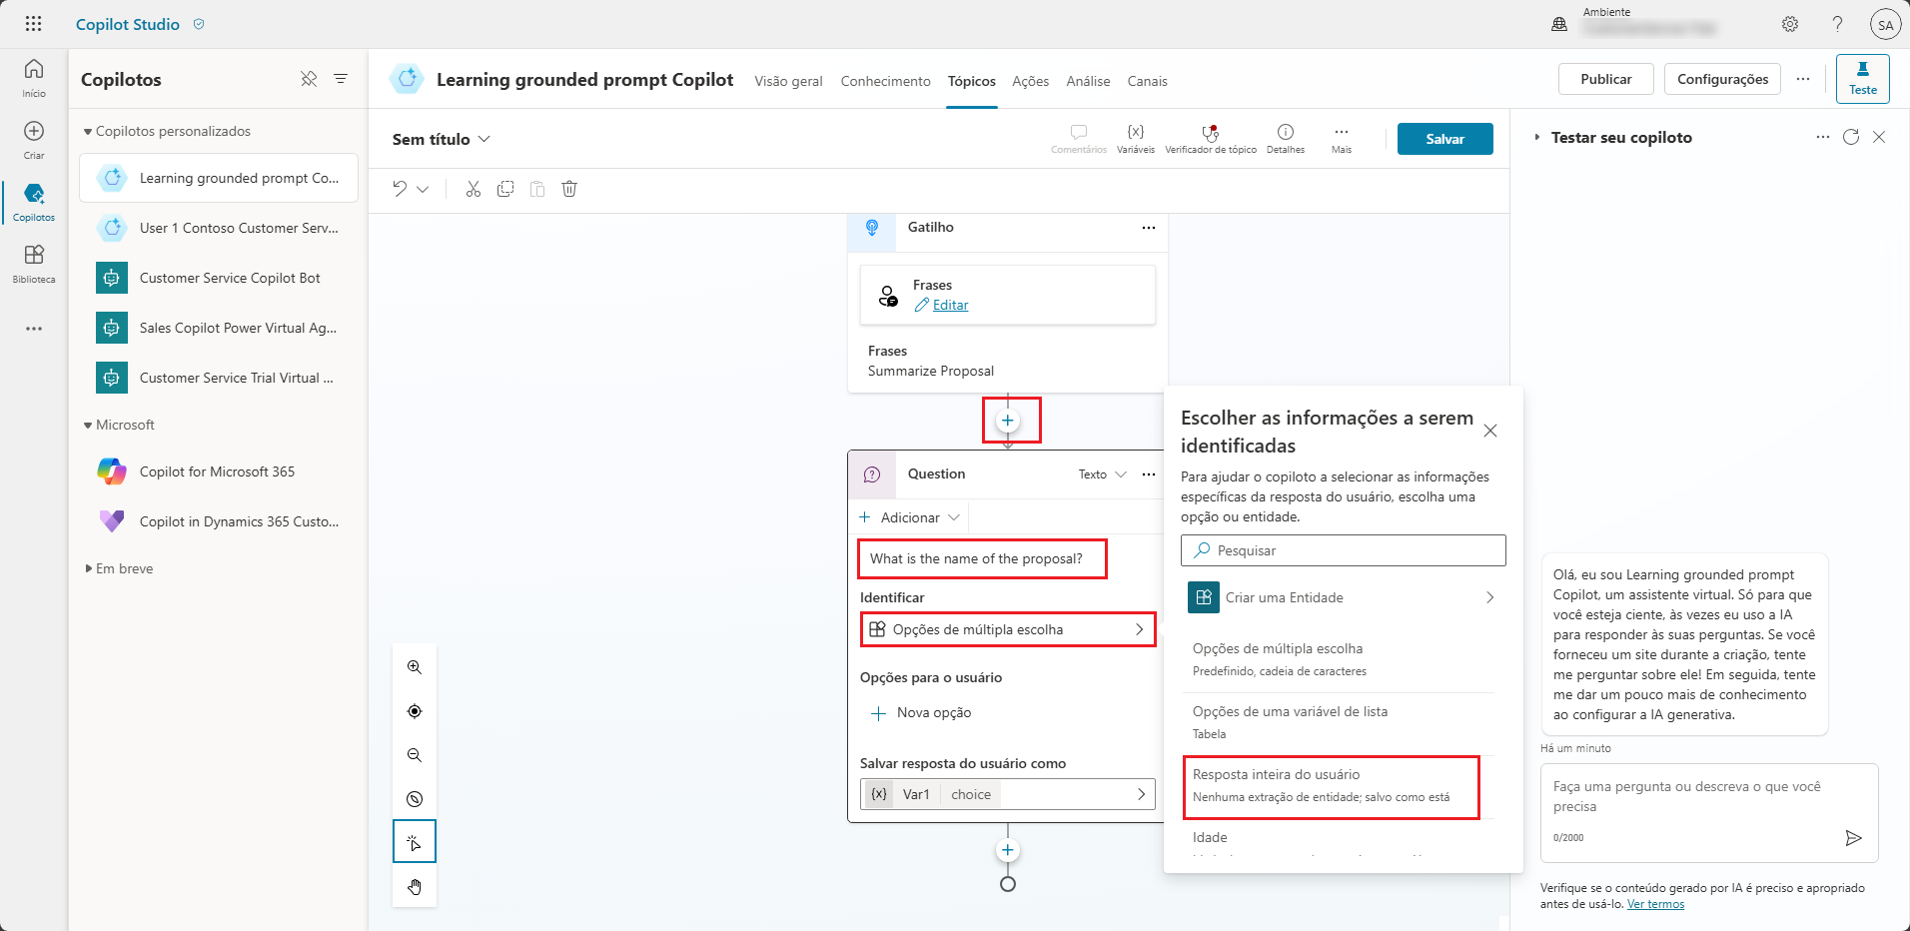Open the Ver termos link
Viewport: 1910px width, 931px height.
pos(1655,905)
